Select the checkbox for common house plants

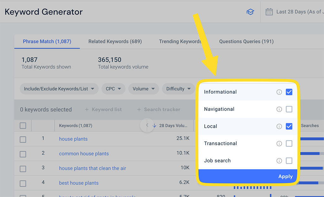click(x=23, y=154)
